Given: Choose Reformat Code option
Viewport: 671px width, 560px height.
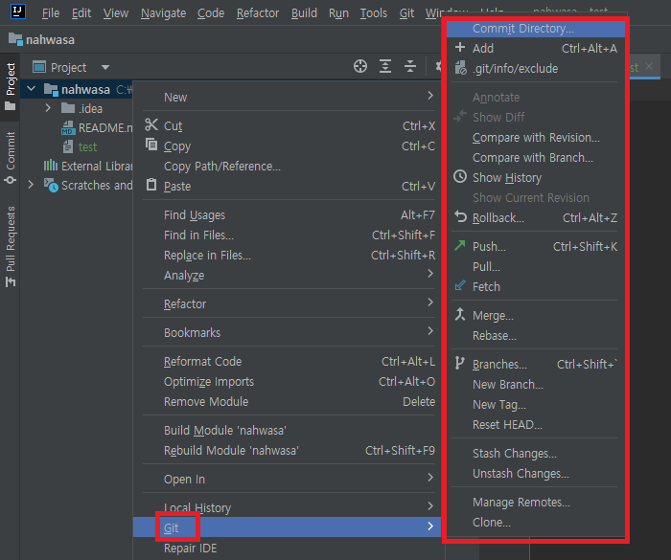Looking at the screenshot, I should tap(289, 361).
